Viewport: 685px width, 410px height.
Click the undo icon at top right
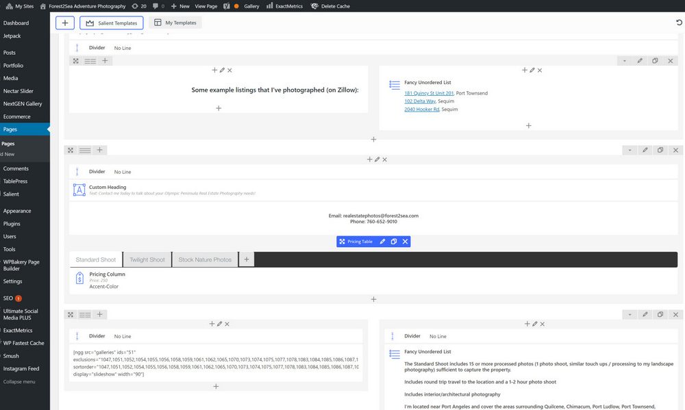678,23
